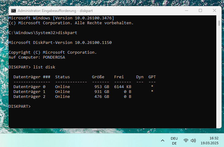Screen dimensions: 224x147
Task: Click the GPT asterisk for Datenträger 1
Action: [x=152, y=91]
